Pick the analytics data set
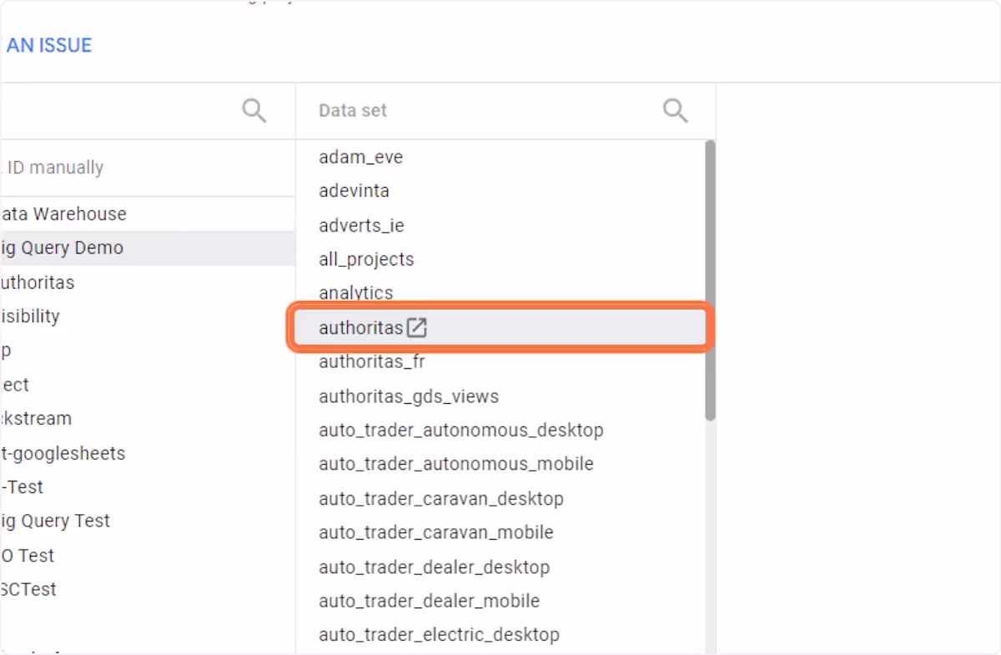The image size is (1001, 655). (355, 293)
